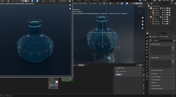Click the 3D viewport pan hand icon
The width and height of the screenshot is (176, 97).
tap(143, 21)
